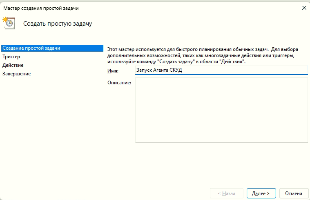Click the title "Мастер создания простой задачи"
This screenshot has height=200, width=310.
[41, 8]
